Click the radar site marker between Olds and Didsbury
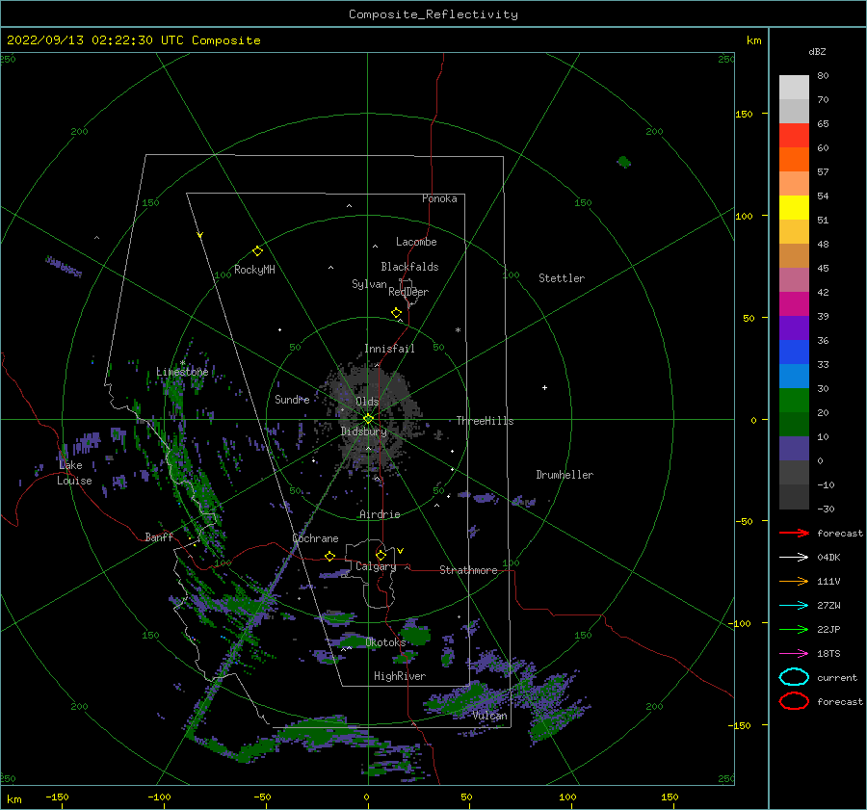The image size is (867, 810). 368,419
